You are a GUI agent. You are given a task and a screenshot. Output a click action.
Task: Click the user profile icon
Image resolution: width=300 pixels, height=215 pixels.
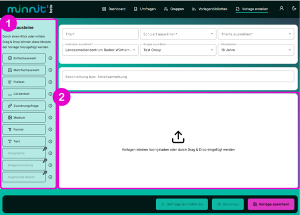[282, 8]
